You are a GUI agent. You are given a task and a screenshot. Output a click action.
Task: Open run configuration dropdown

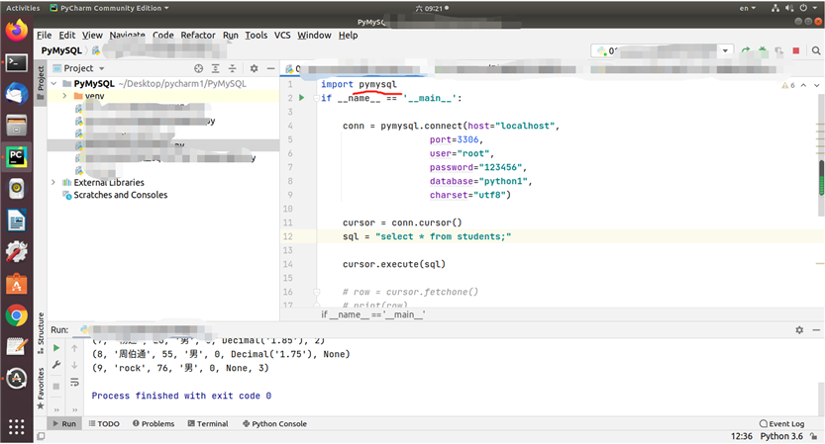coord(726,51)
